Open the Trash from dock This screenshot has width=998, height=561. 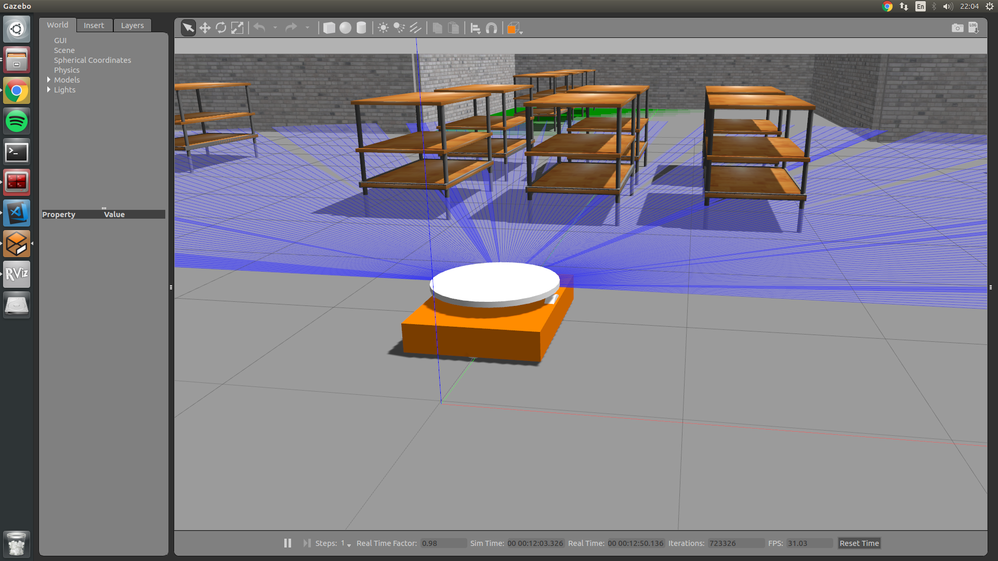[17, 544]
